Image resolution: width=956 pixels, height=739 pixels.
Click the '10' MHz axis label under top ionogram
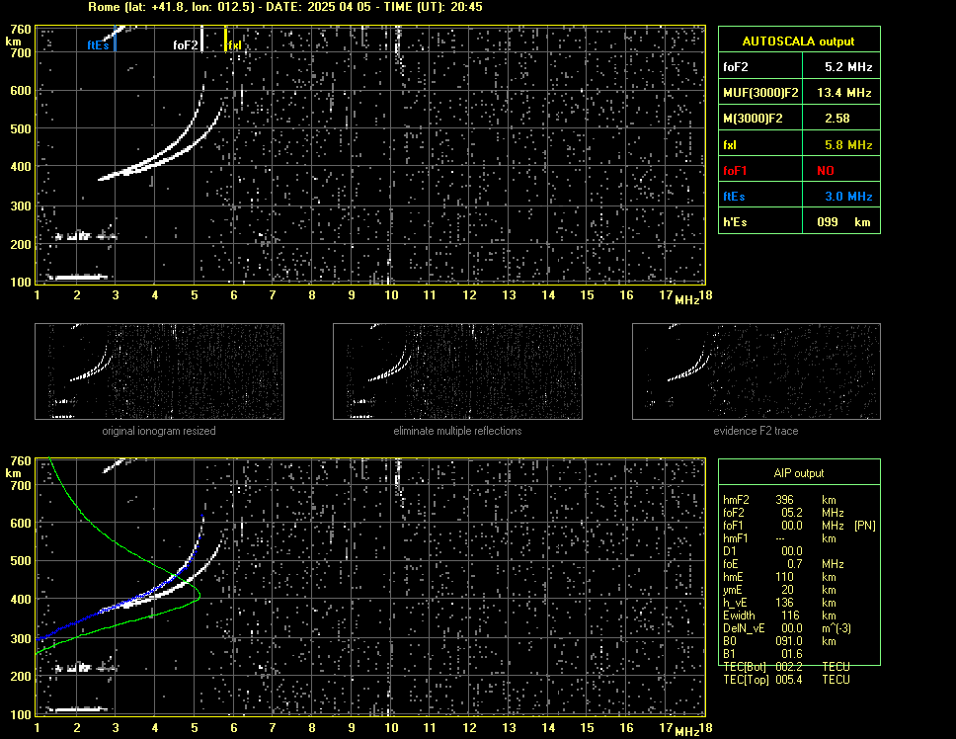click(x=391, y=295)
